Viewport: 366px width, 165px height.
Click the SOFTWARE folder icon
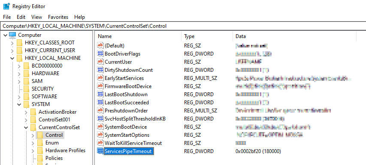(27, 97)
